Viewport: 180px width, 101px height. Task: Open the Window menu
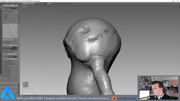15,4
